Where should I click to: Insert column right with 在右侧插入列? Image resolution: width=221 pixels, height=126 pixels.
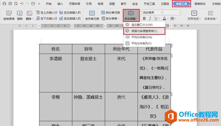[70, 18]
